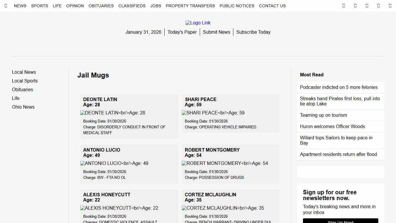Go to PROPERTY TRANSFERS in the nav bar
This screenshot has height=223, width=396.
pyautogui.click(x=190, y=6)
